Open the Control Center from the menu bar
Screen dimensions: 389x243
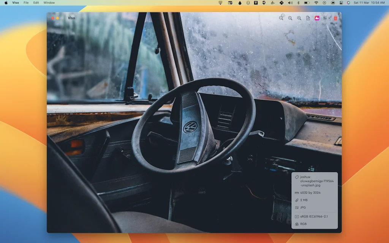point(342,3)
